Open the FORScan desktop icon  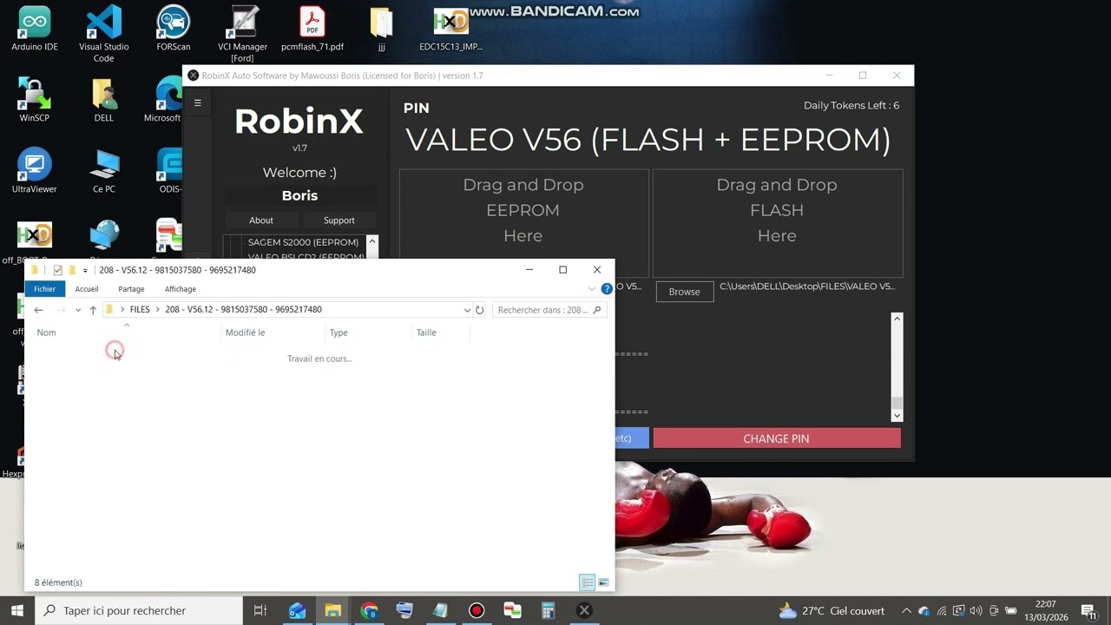point(174,29)
